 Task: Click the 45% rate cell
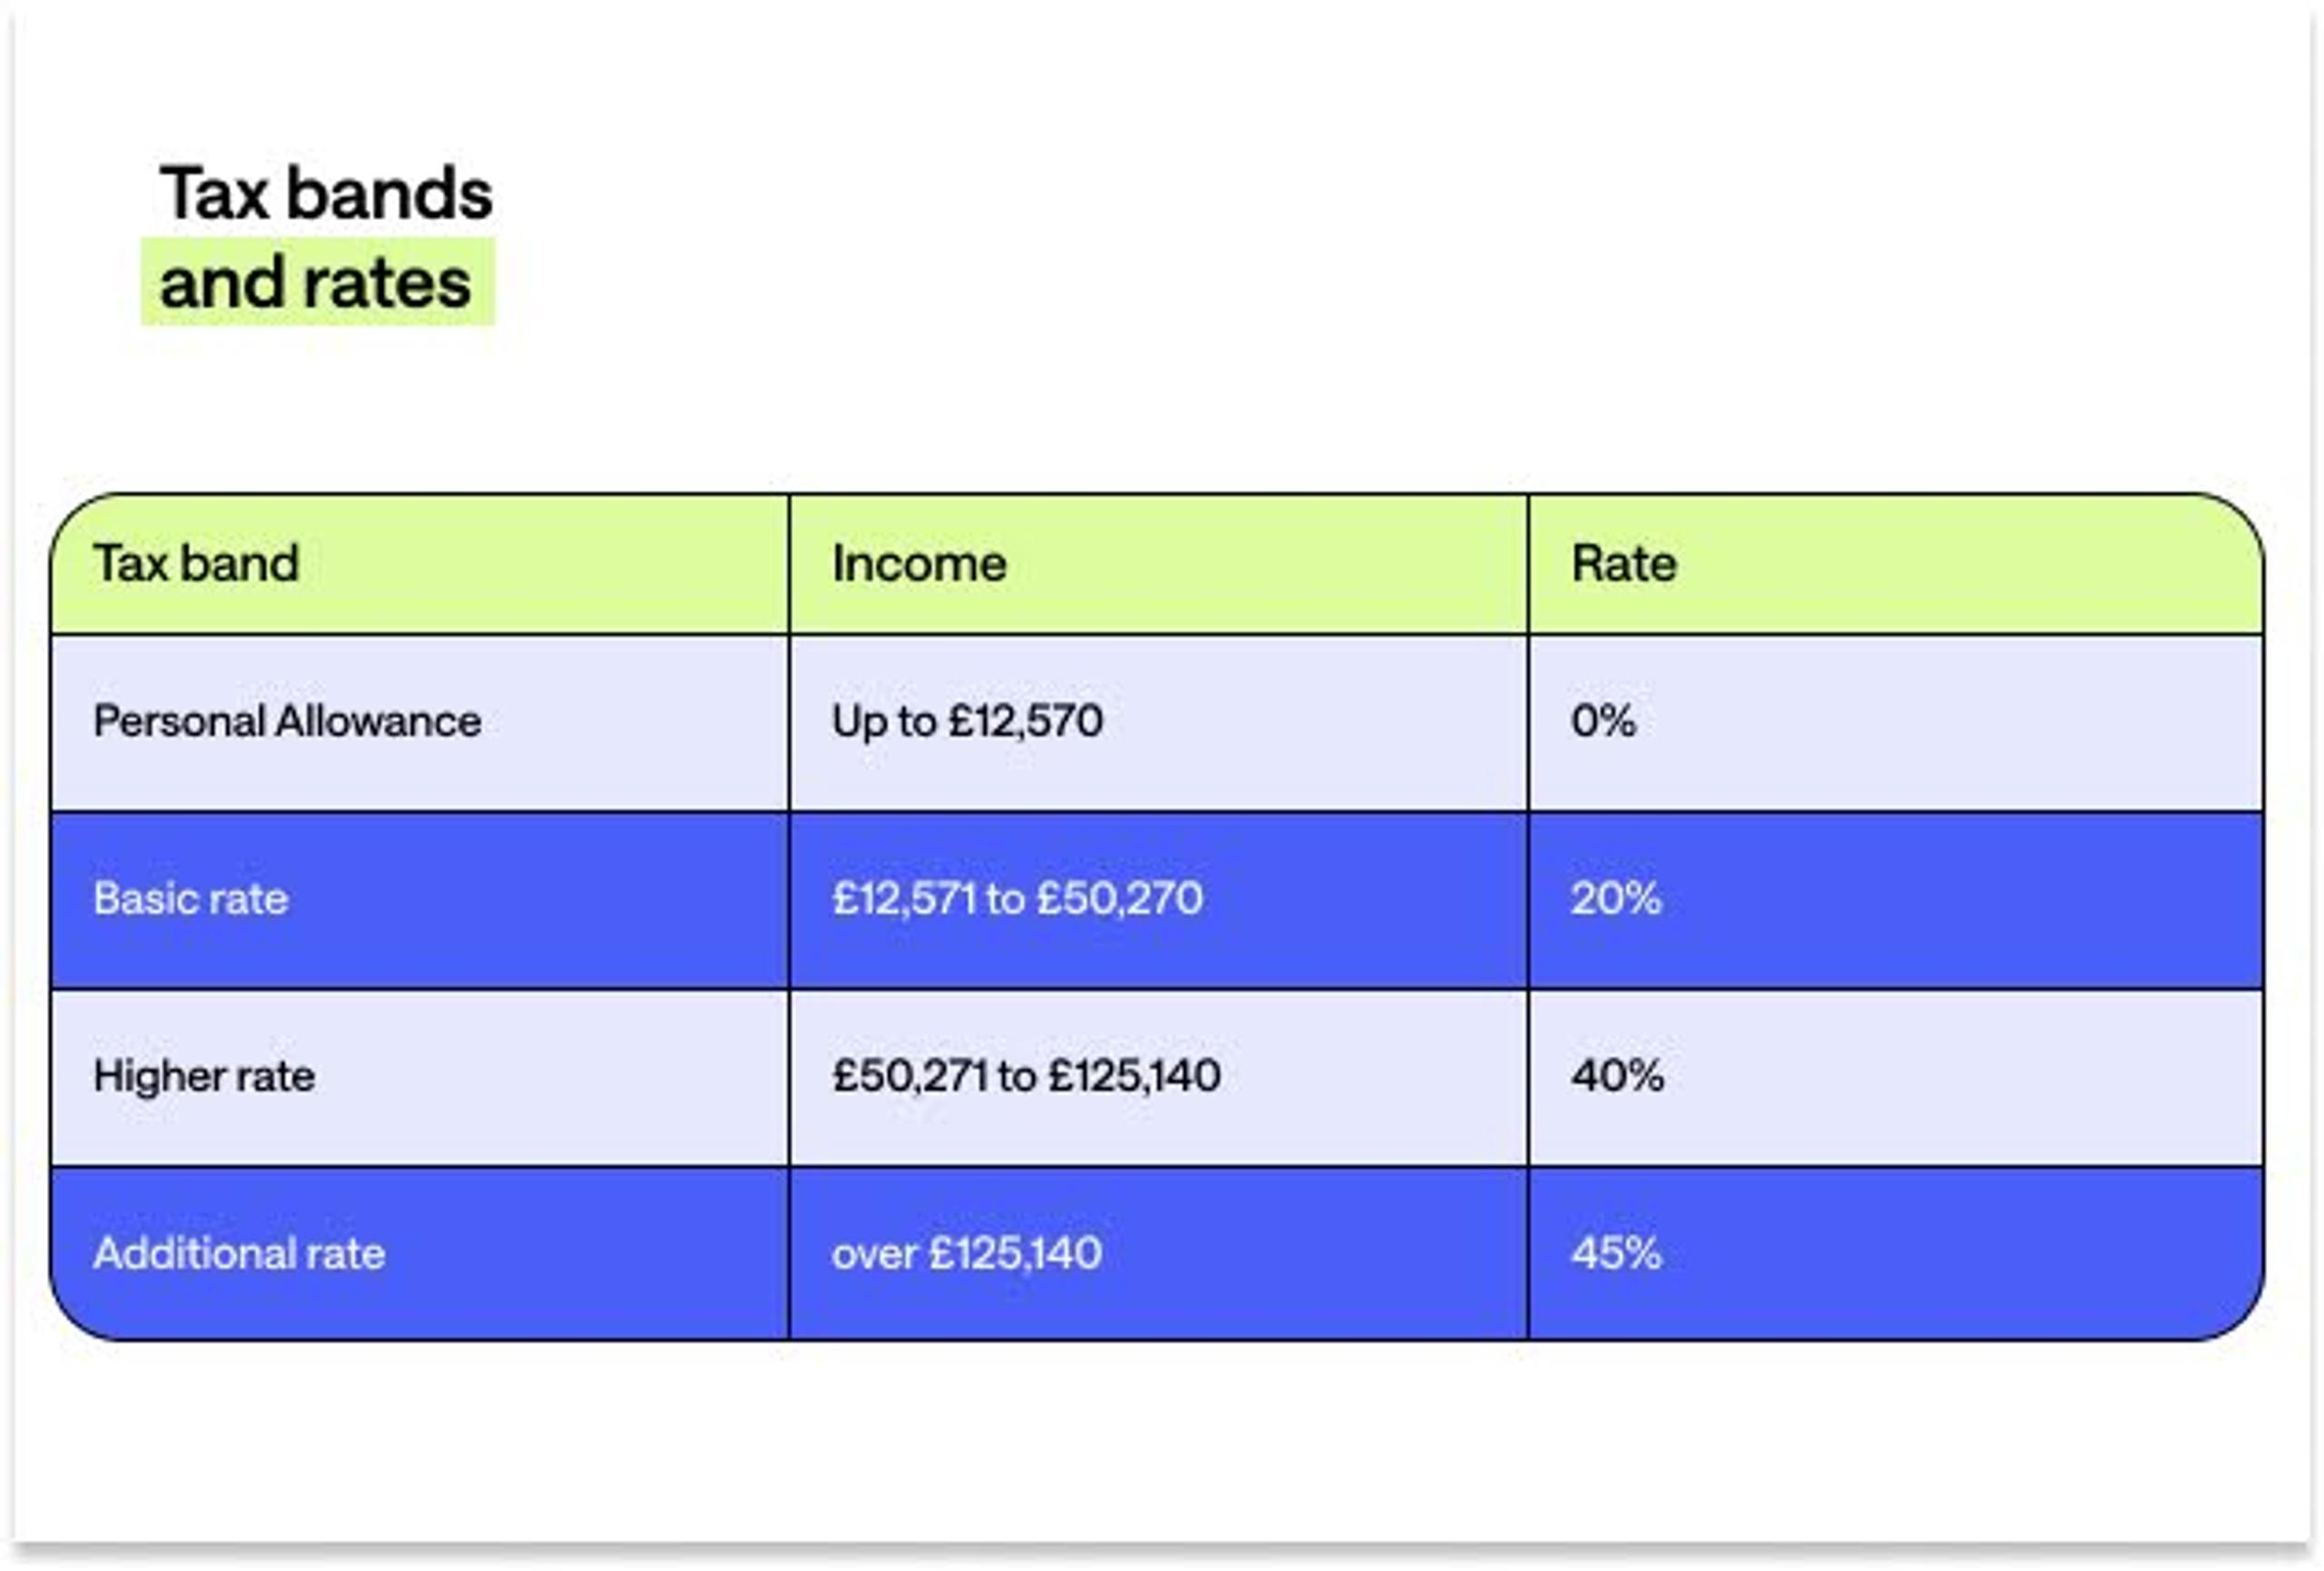pos(1896,1254)
